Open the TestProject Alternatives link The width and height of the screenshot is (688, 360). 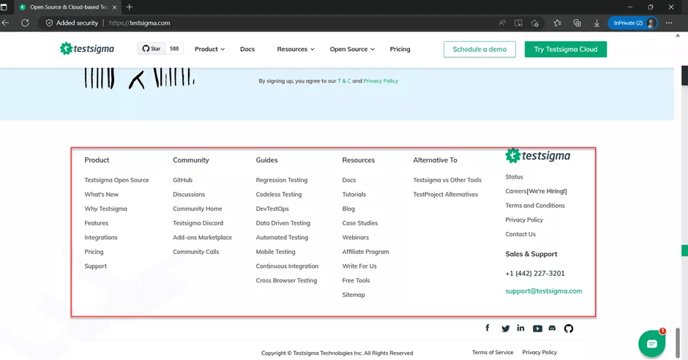[x=445, y=194]
